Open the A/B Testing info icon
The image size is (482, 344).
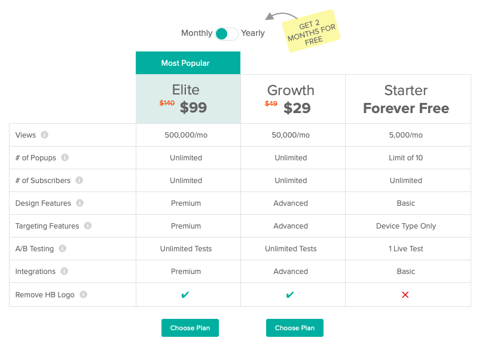pos(62,248)
